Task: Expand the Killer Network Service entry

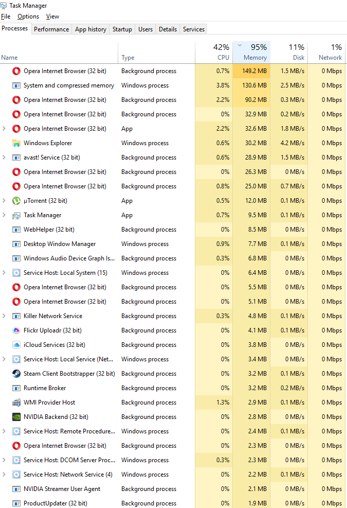Action: pos(4,316)
